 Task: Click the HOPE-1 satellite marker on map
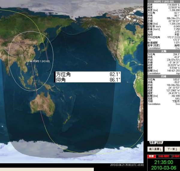[x=31, y=61]
